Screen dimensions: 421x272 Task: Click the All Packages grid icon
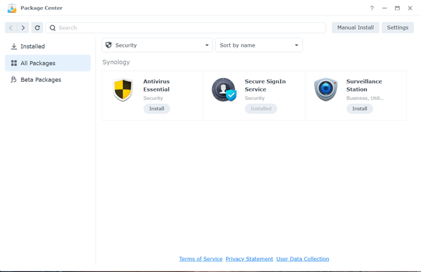click(x=14, y=63)
